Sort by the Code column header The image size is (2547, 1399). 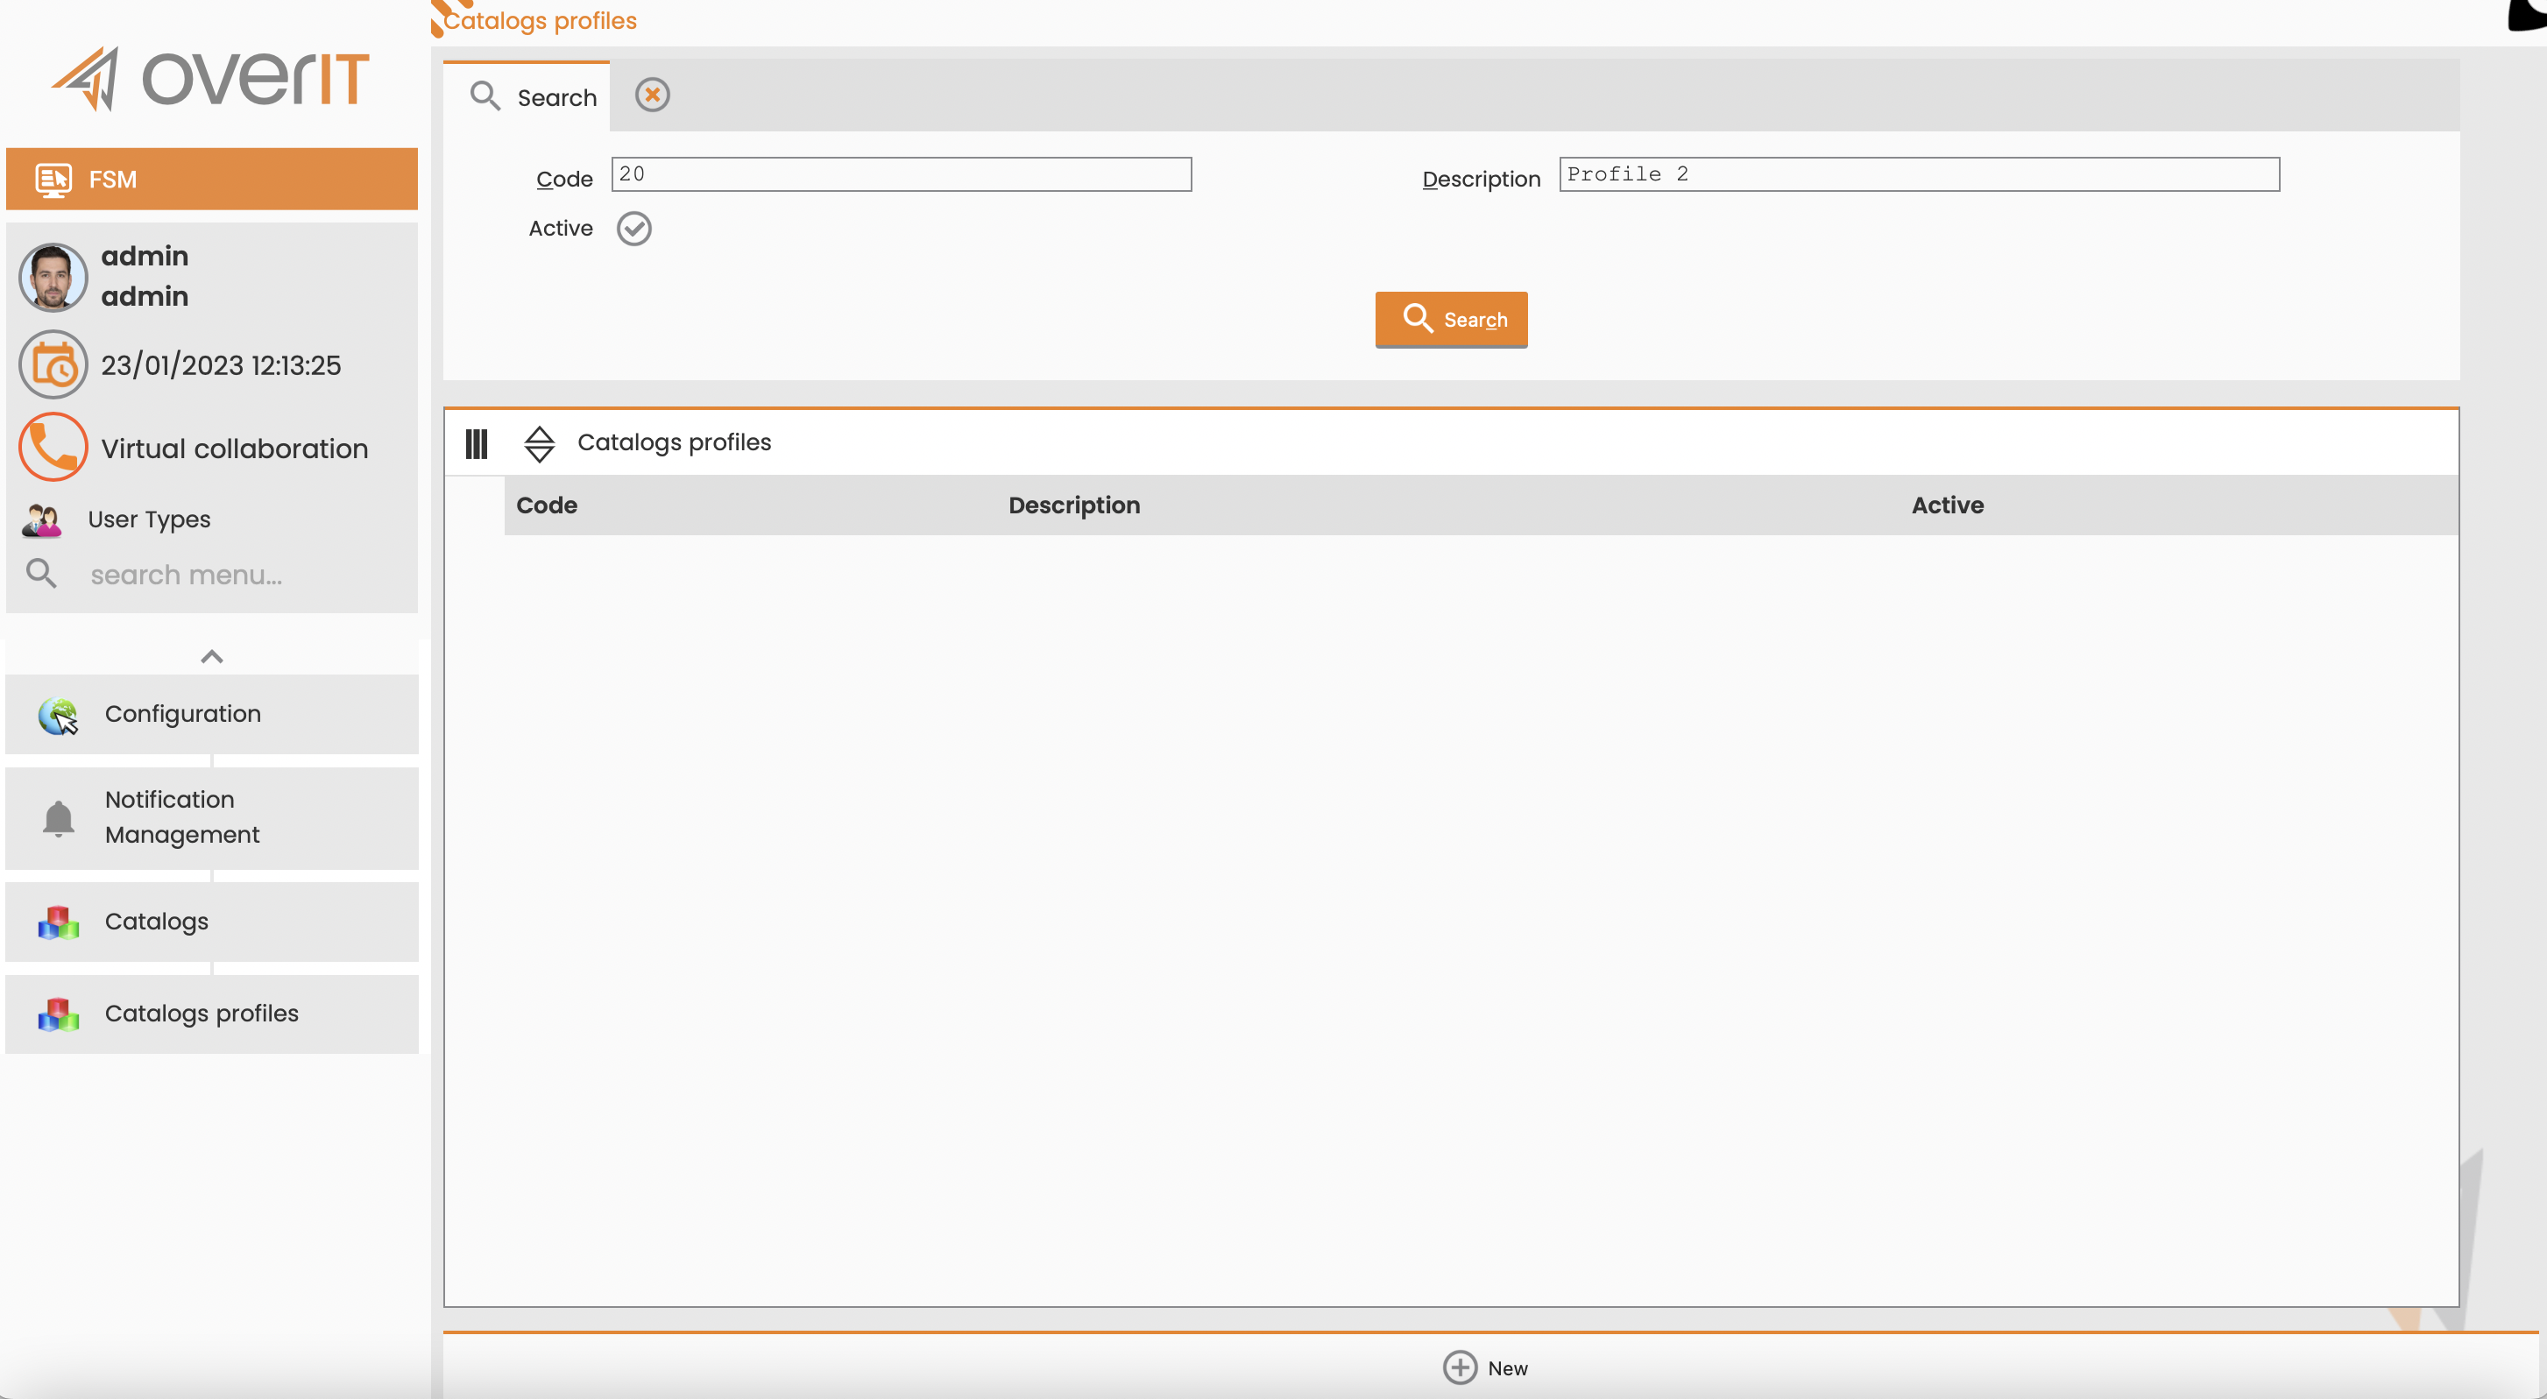pos(547,505)
